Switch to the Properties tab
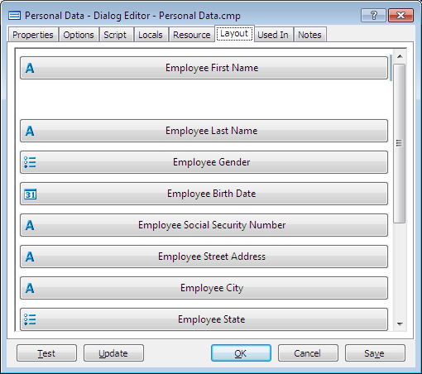This screenshot has height=374, width=422. (33, 35)
